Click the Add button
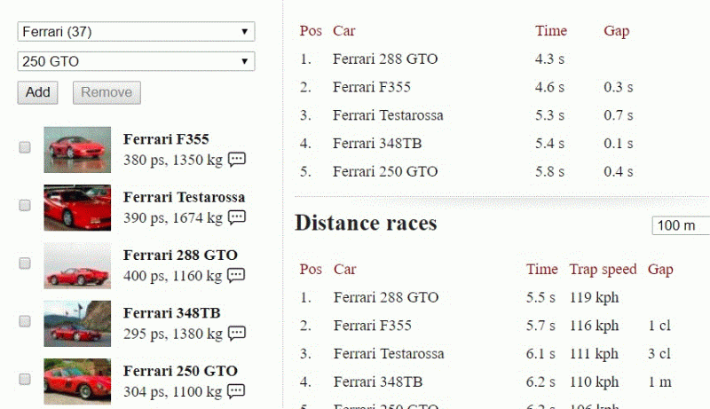Screen dimensions: 710x409 (x=37, y=92)
